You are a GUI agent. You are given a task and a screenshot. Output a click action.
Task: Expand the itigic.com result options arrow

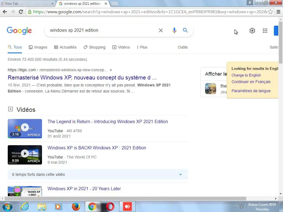(x=111, y=70)
